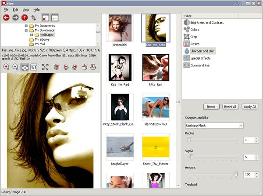This screenshot has width=263, height=196.
Task: Click the Amount slider handle
Action: click(236, 174)
